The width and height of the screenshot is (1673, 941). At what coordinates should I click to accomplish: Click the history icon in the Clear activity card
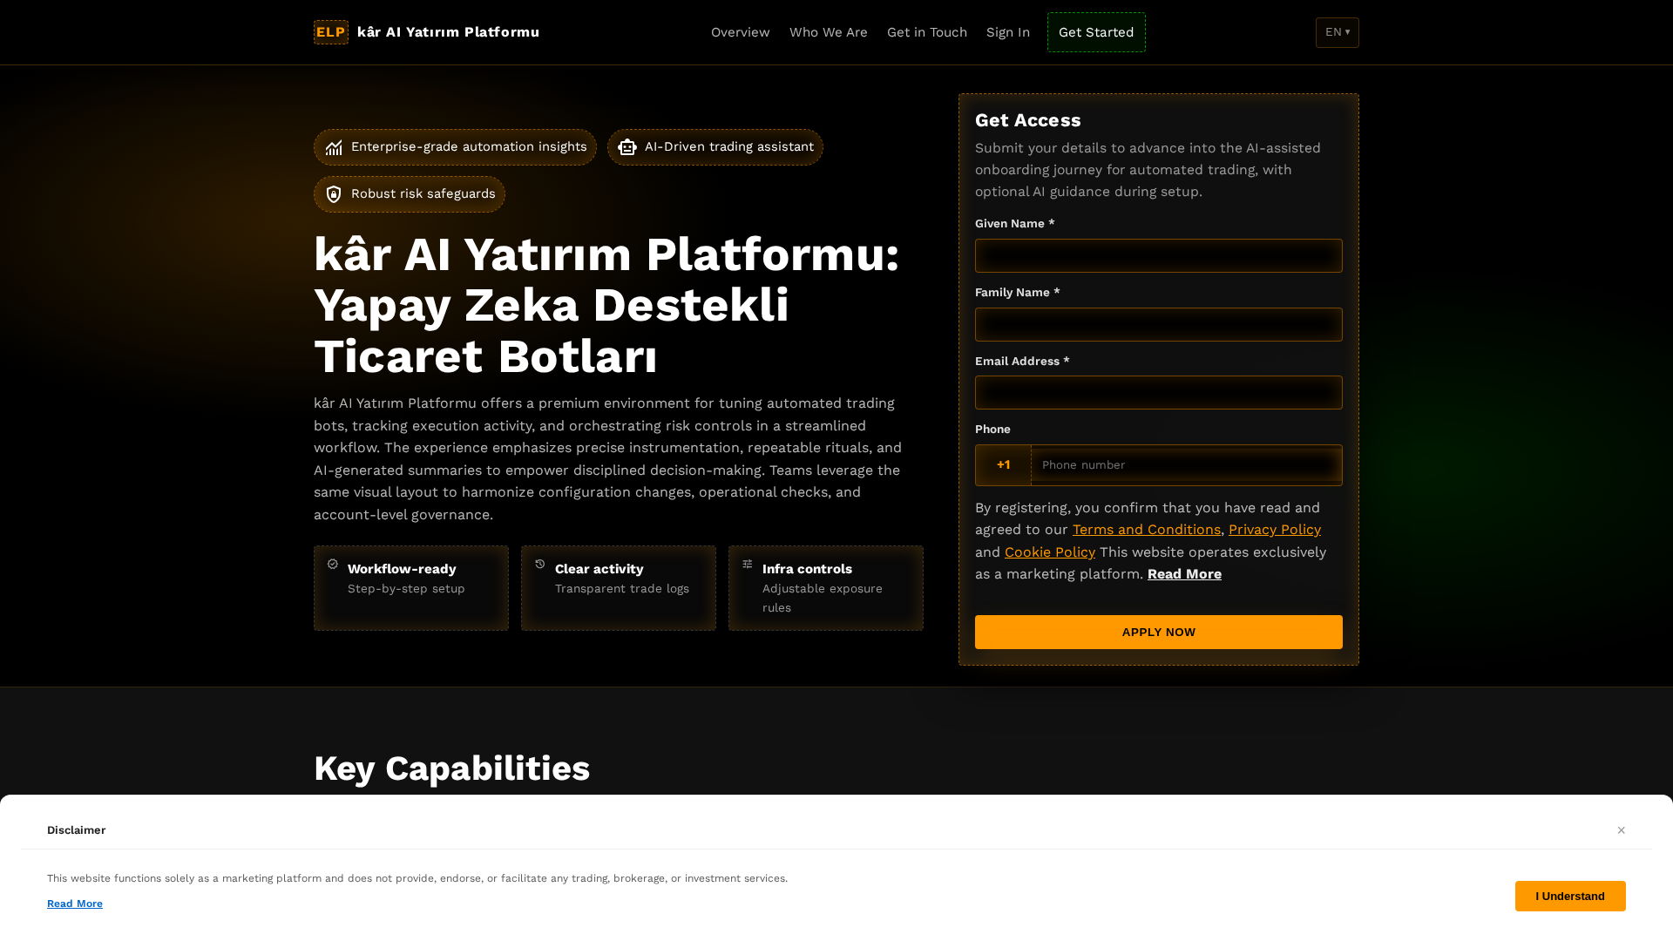point(540,565)
